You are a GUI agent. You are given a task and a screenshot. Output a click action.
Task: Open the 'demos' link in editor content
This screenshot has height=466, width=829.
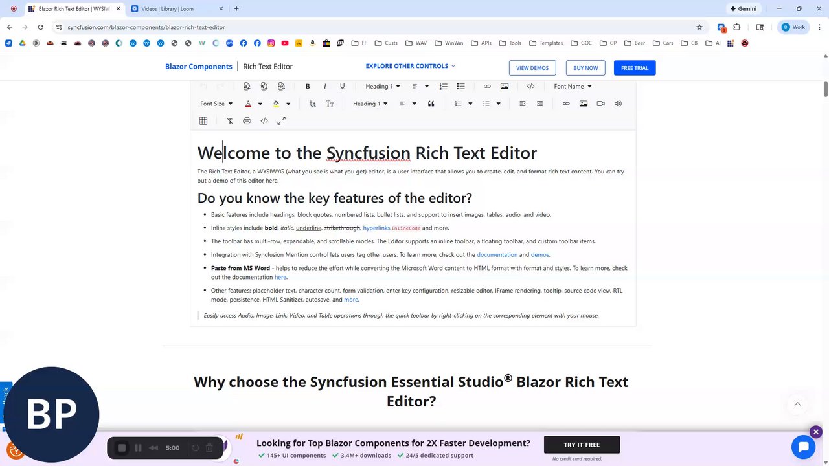coord(539,255)
